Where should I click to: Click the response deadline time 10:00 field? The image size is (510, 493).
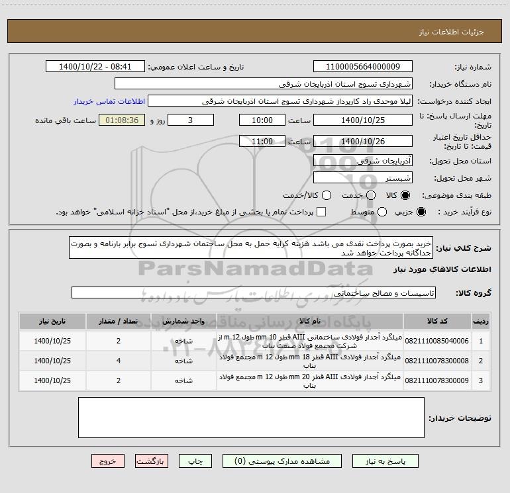tap(262, 120)
